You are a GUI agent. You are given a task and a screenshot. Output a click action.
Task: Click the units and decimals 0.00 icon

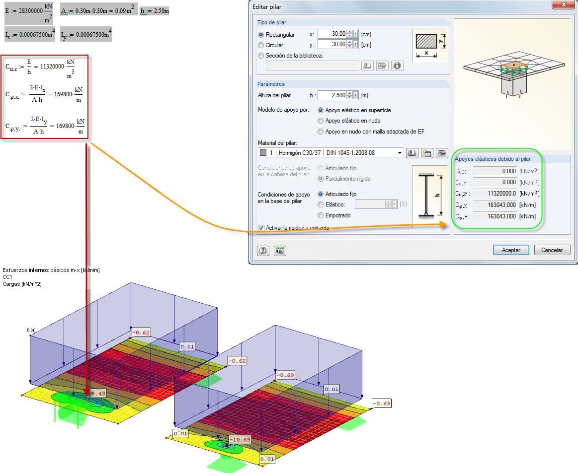(x=280, y=251)
